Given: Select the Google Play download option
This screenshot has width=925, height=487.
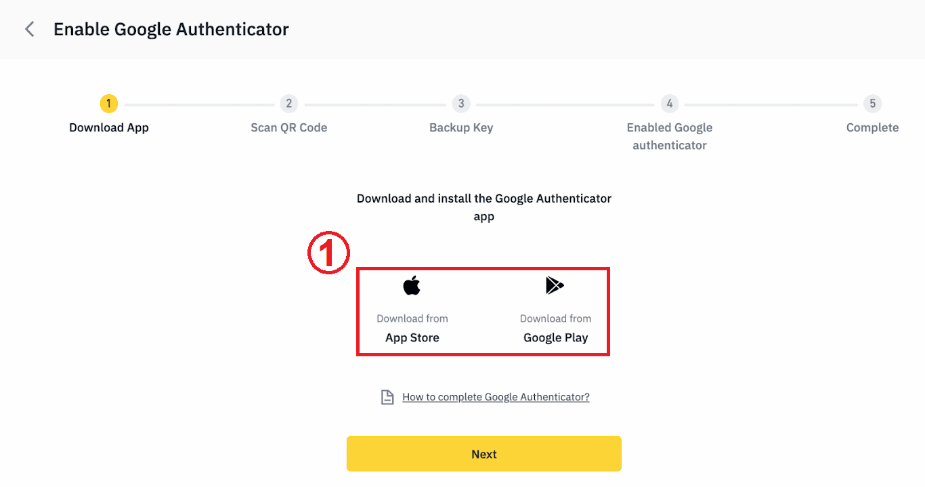Looking at the screenshot, I should coord(555,310).
